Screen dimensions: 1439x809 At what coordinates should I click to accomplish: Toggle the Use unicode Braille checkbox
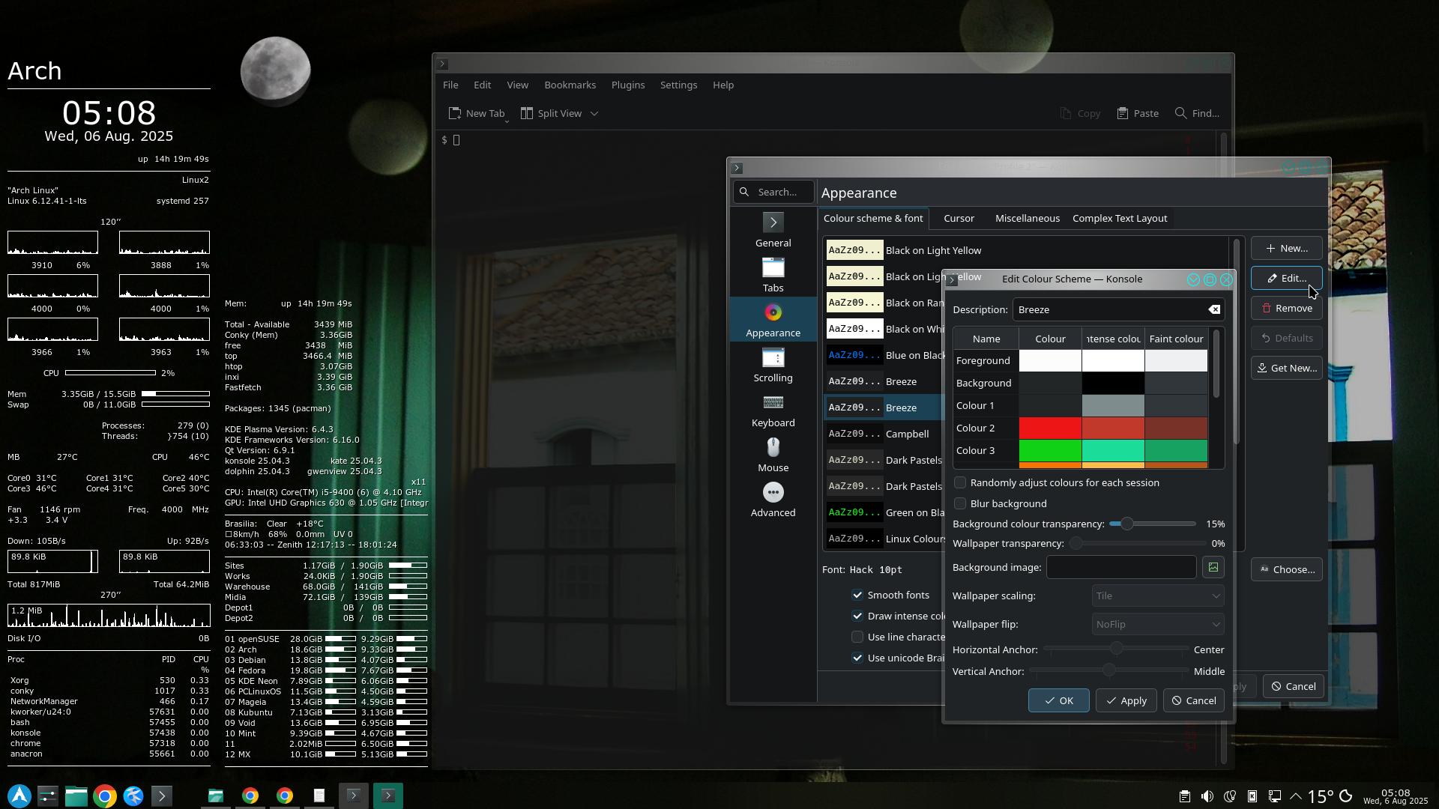[857, 658]
